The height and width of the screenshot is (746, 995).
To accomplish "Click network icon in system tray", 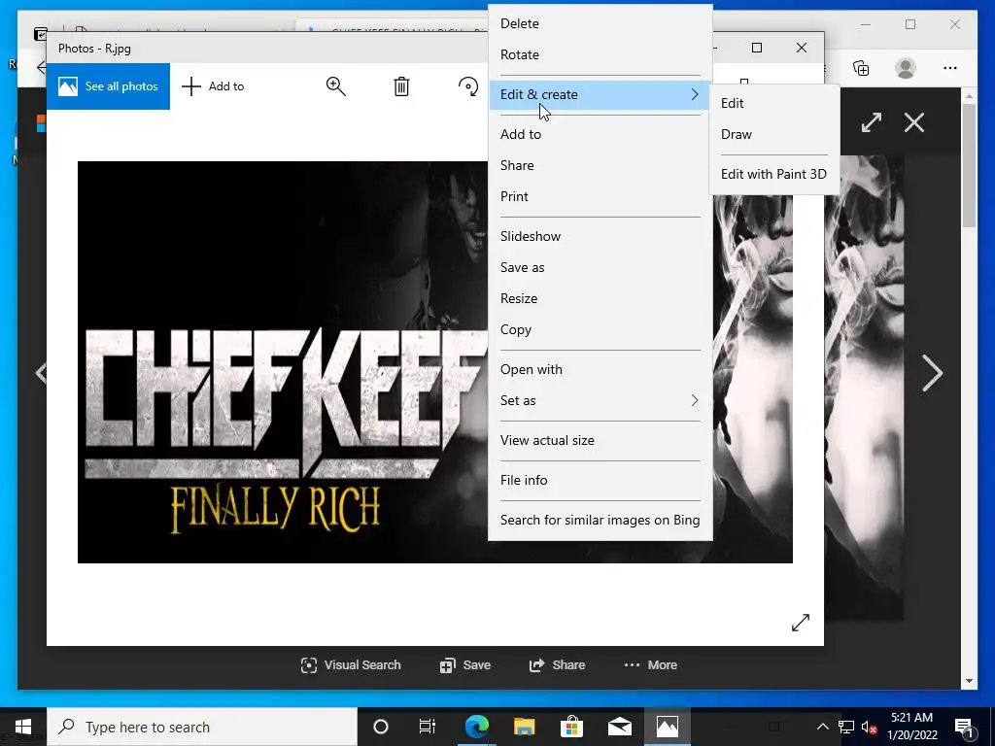I will tap(846, 727).
